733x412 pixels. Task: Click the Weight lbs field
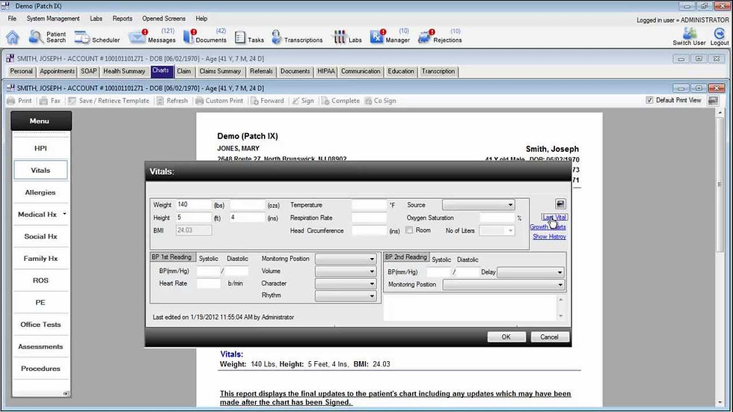pos(194,205)
